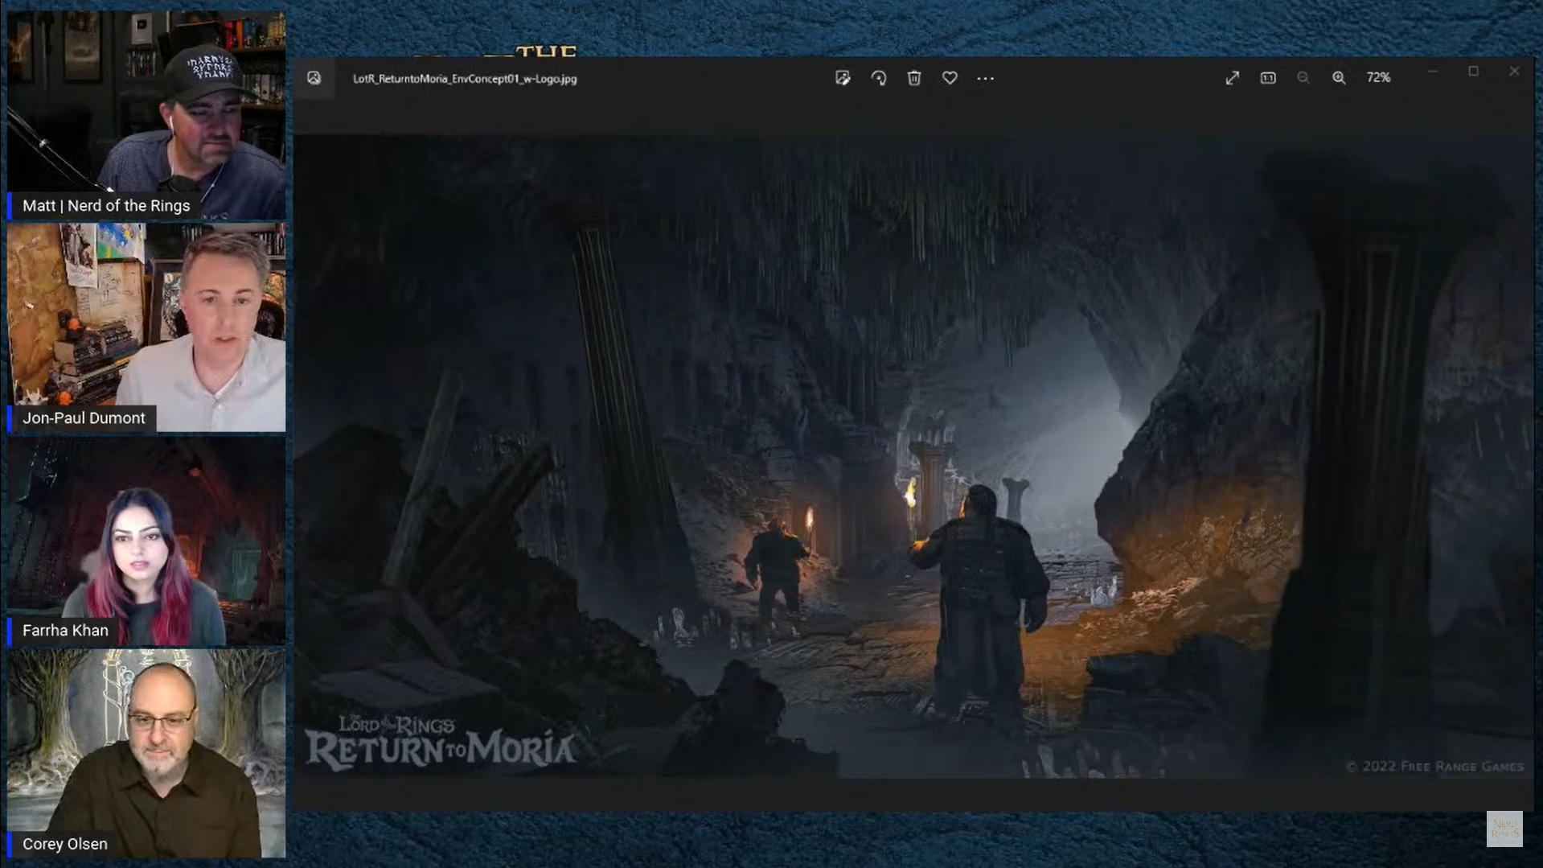Click file name LotR_ReturntoMoria_EnvConcept01_w-Logo.jpg
The image size is (1543, 868).
[x=465, y=79]
